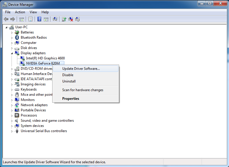Click the Update Driver Software toolbar icon
This screenshot has height=167, width=229.
coord(64,19)
